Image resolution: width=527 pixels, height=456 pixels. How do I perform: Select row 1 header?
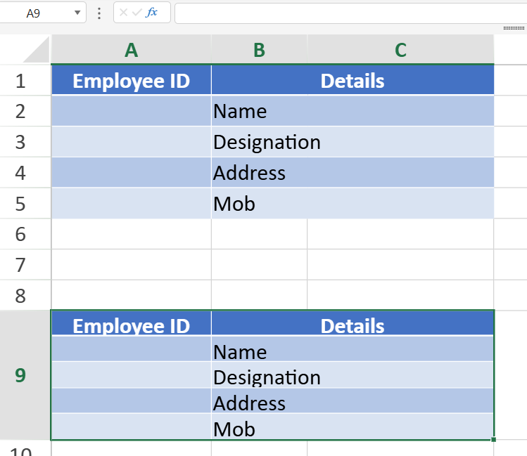(x=25, y=81)
